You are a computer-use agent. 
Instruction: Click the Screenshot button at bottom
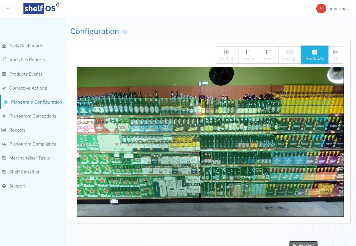[303, 244]
